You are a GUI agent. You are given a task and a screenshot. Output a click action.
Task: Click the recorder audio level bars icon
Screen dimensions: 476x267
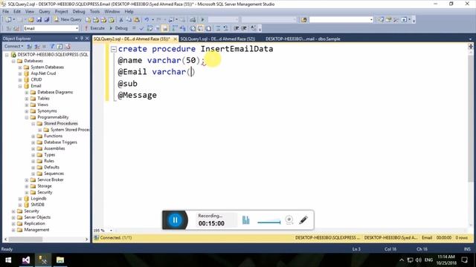(246, 220)
